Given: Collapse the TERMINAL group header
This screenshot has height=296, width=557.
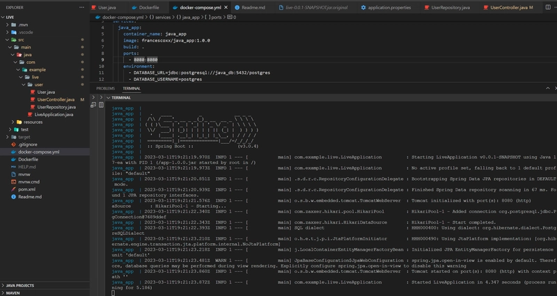Looking at the screenshot, I should point(109,97).
